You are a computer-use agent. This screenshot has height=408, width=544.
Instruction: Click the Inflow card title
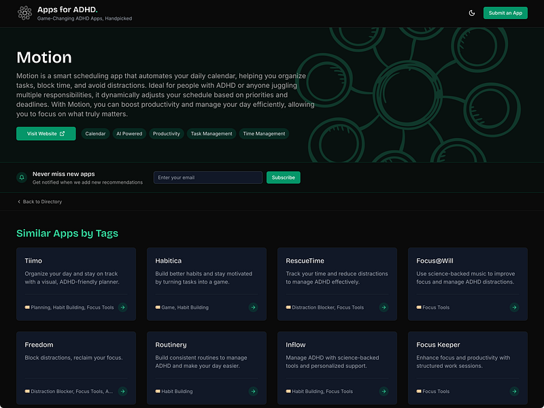(296, 345)
